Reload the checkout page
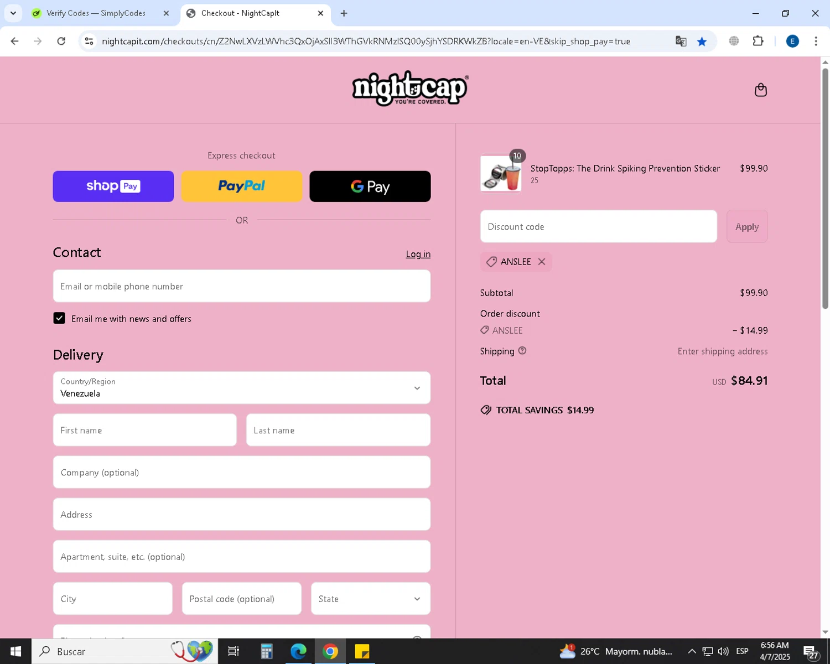Screen dimensions: 830x664 [61, 41]
